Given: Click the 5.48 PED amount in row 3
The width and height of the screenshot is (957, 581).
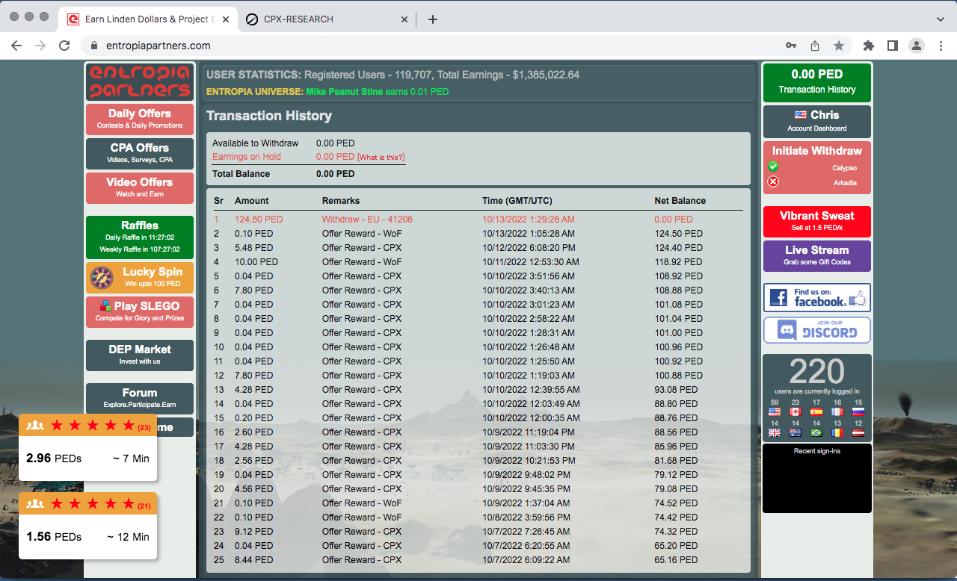Looking at the screenshot, I should [254, 248].
